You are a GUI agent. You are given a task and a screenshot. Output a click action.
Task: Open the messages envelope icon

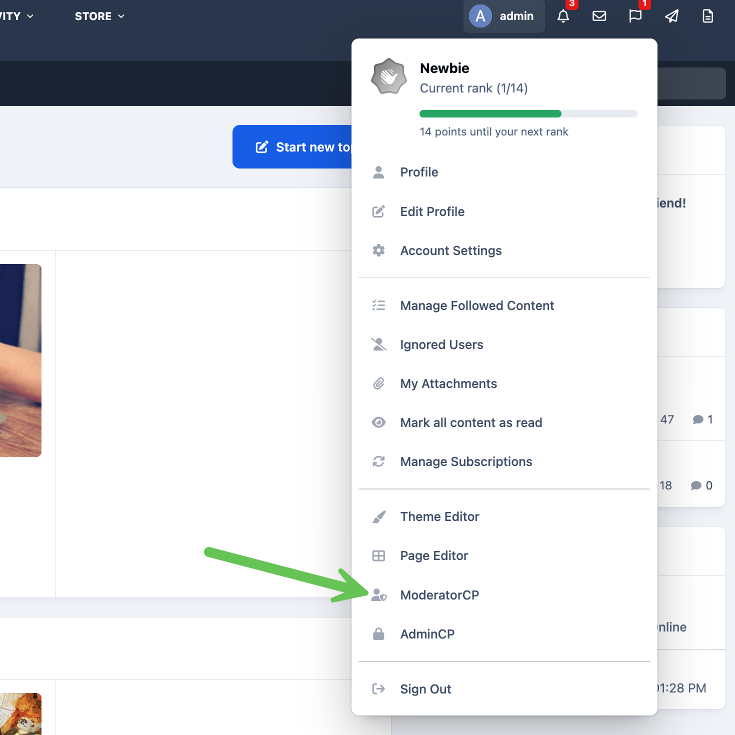point(599,16)
